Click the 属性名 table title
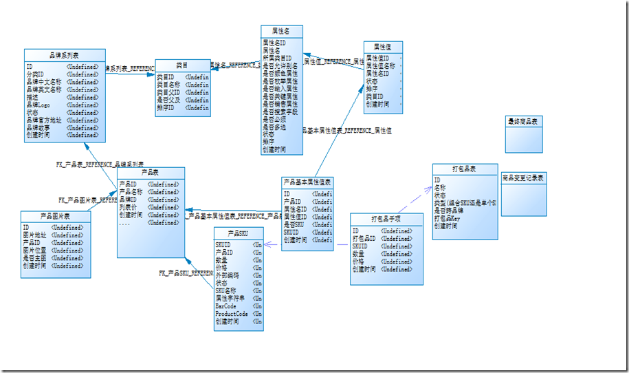 [x=281, y=31]
